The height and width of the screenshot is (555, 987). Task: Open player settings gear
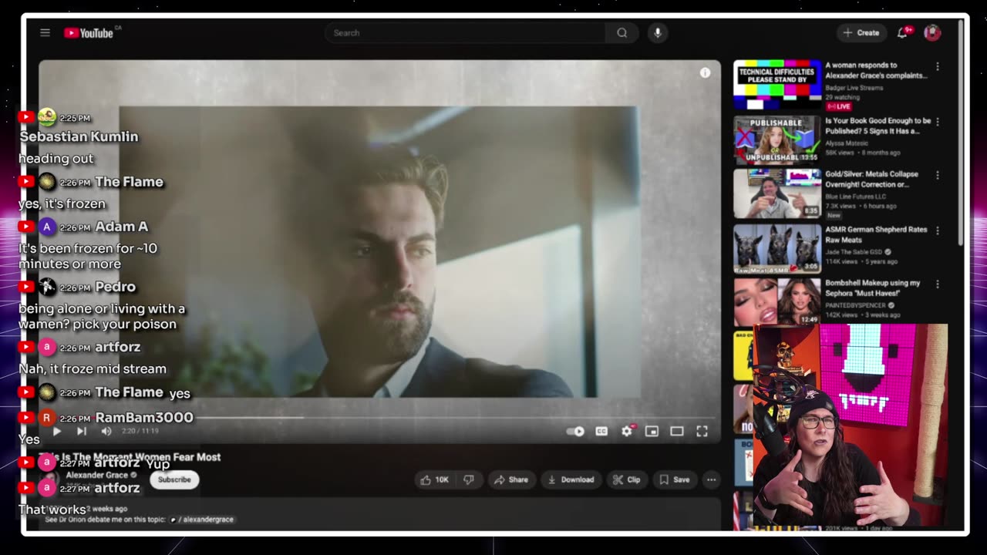(x=627, y=431)
